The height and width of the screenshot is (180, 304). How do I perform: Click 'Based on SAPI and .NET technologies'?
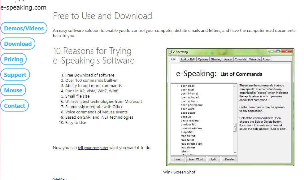click(x=99, y=117)
